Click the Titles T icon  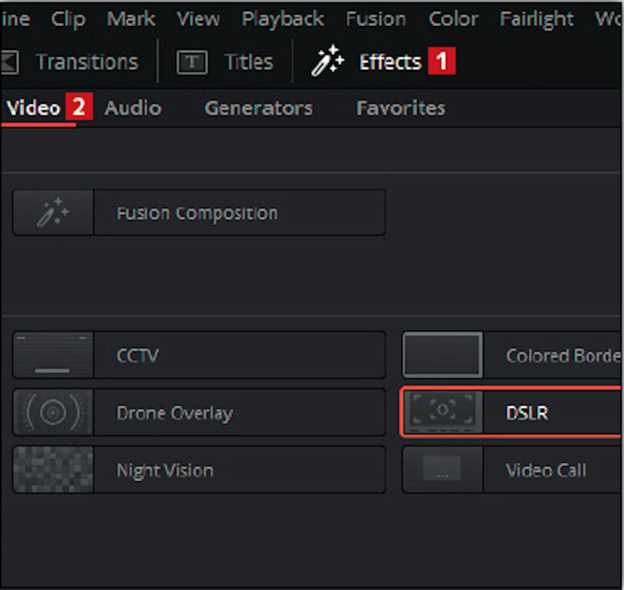point(192,62)
